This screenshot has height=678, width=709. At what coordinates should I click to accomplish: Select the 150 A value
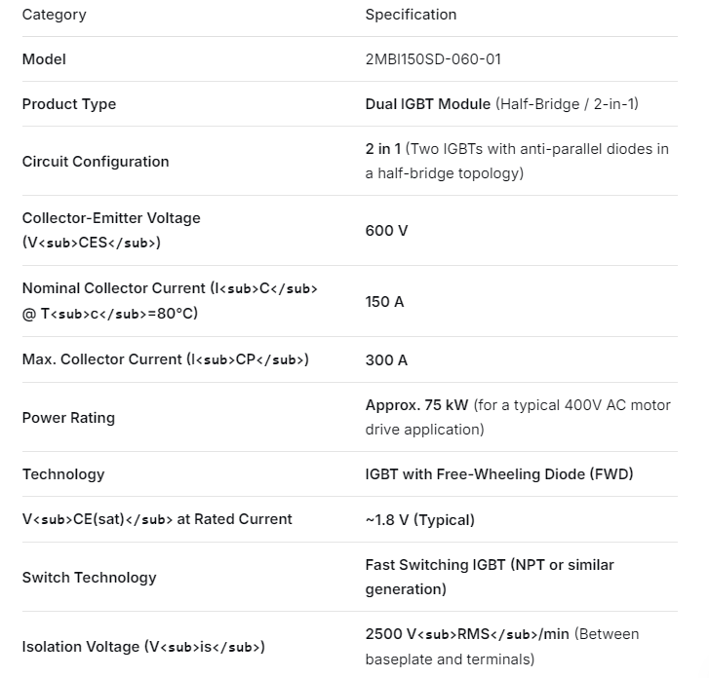click(384, 302)
